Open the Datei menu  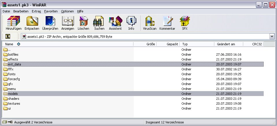[6, 11]
